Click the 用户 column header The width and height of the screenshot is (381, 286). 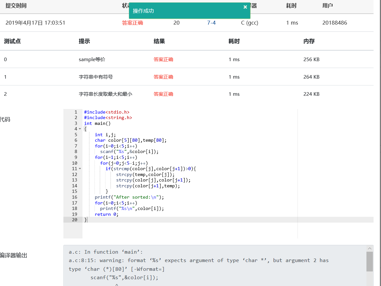point(328,6)
